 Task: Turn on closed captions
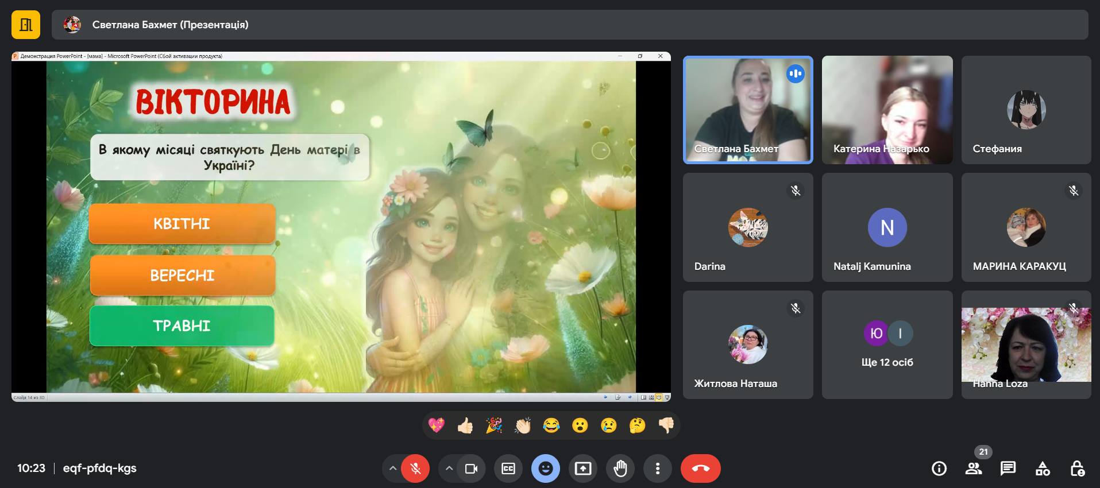(508, 468)
